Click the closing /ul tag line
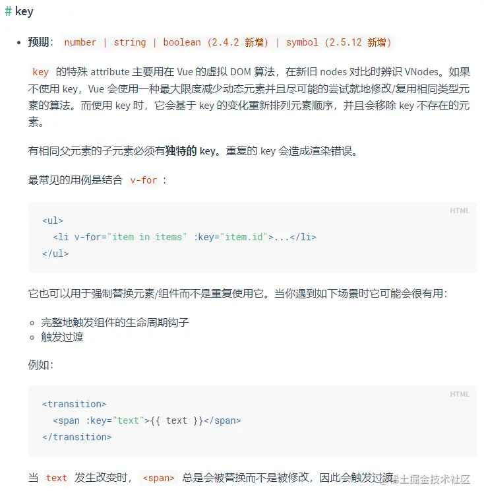 pos(55,253)
